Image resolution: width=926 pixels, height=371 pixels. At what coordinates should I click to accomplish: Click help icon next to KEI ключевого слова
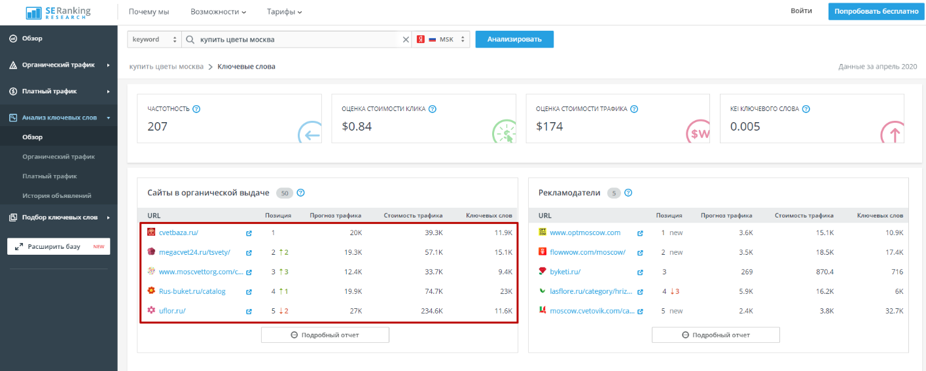pyautogui.click(x=806, y=109)
